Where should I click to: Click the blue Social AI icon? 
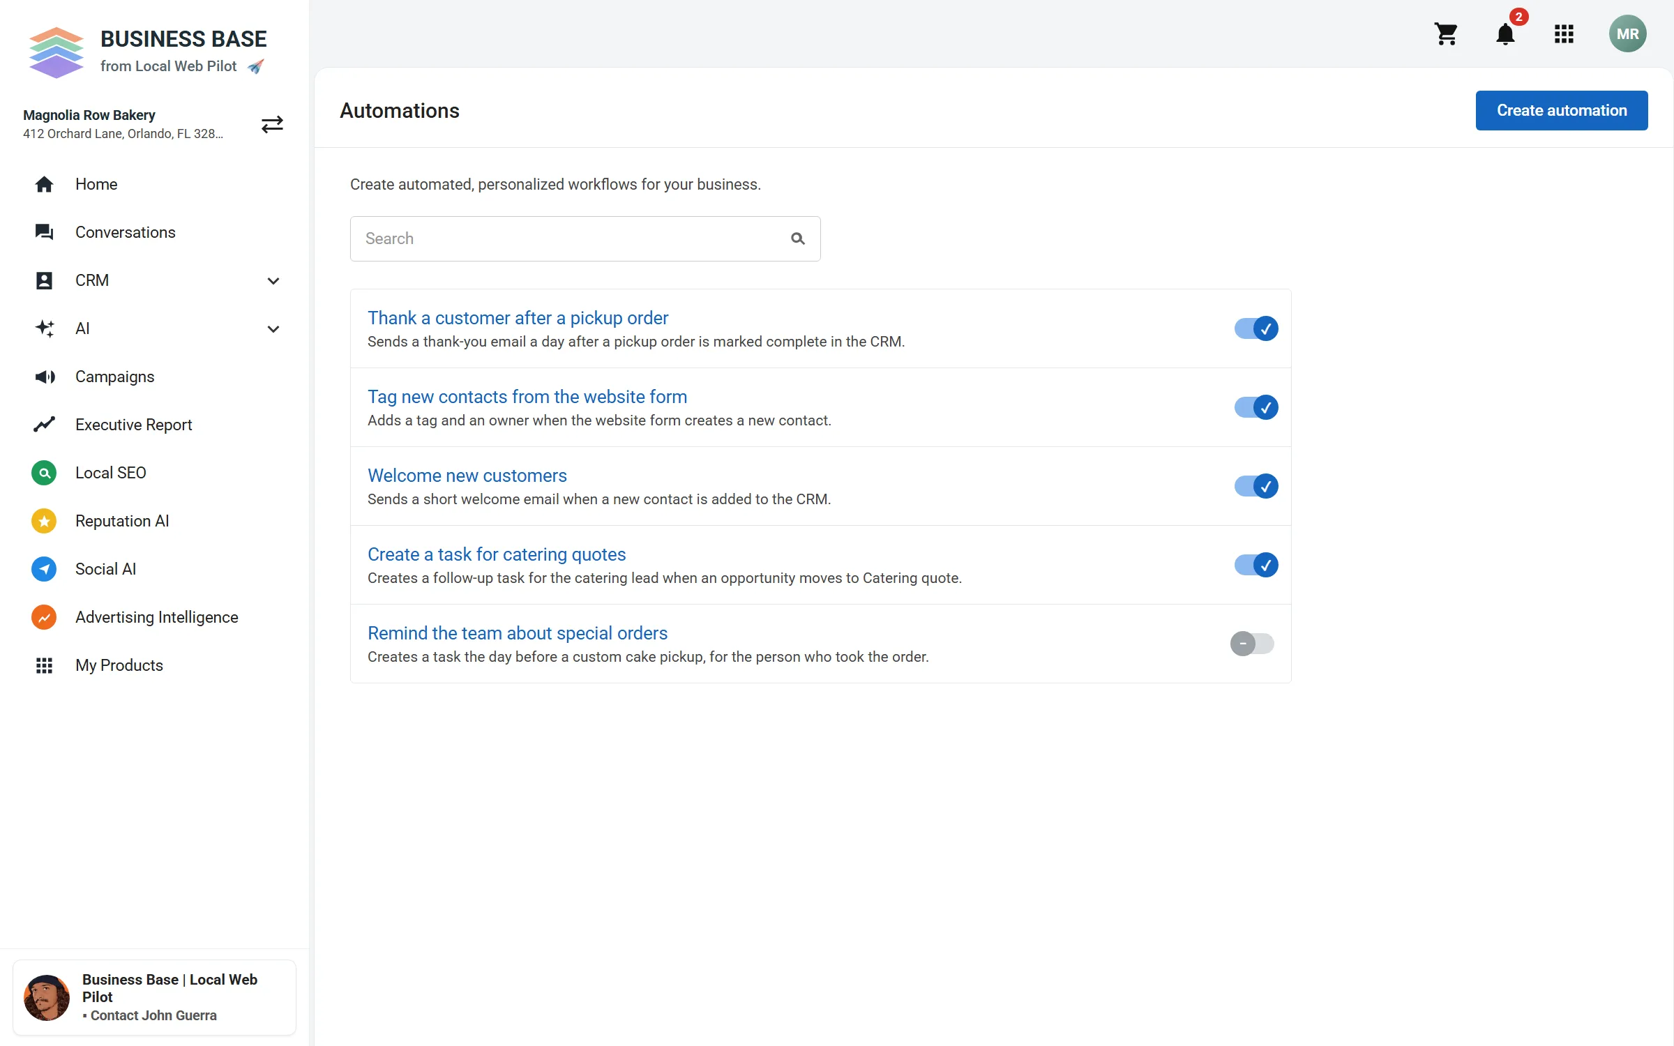(44, 569)
